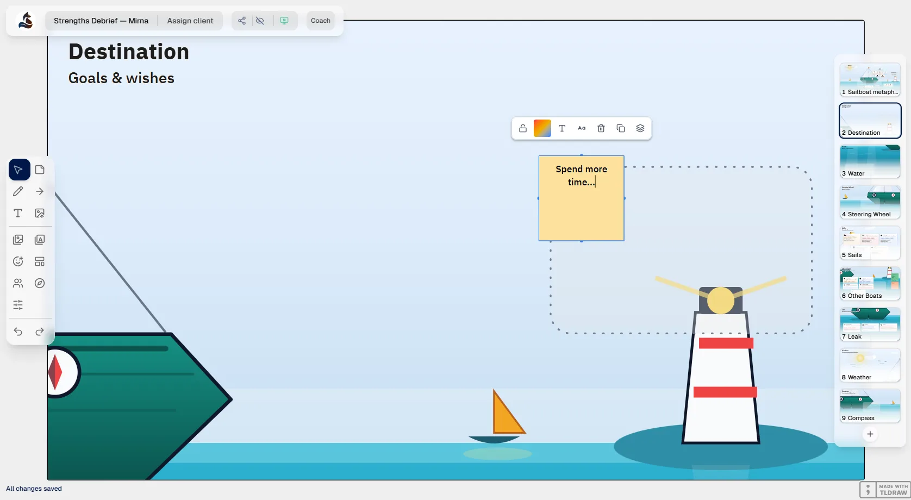The height and width of the screenshot is (500, 911).
Task: Click the 'Goals & wishes' subtitle
Action: tap(121, 78)
